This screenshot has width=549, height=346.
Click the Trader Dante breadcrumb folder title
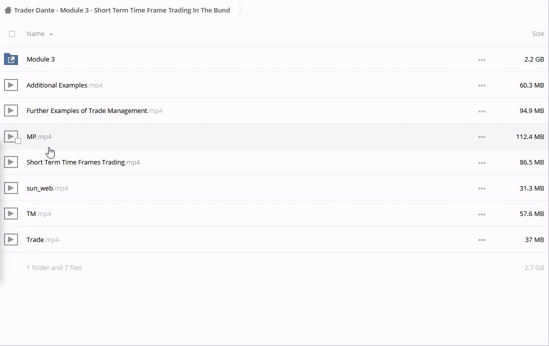pyautogui.click(x=122, y=10)
